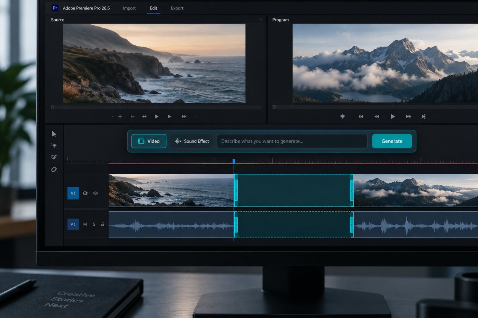
Task: Click the right trim handle of A1 generation gap
Action: click(352, 224)
